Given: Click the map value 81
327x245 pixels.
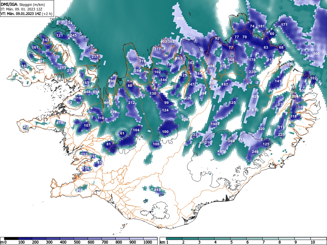Looking at the screenshot, I should click(109, 144).
